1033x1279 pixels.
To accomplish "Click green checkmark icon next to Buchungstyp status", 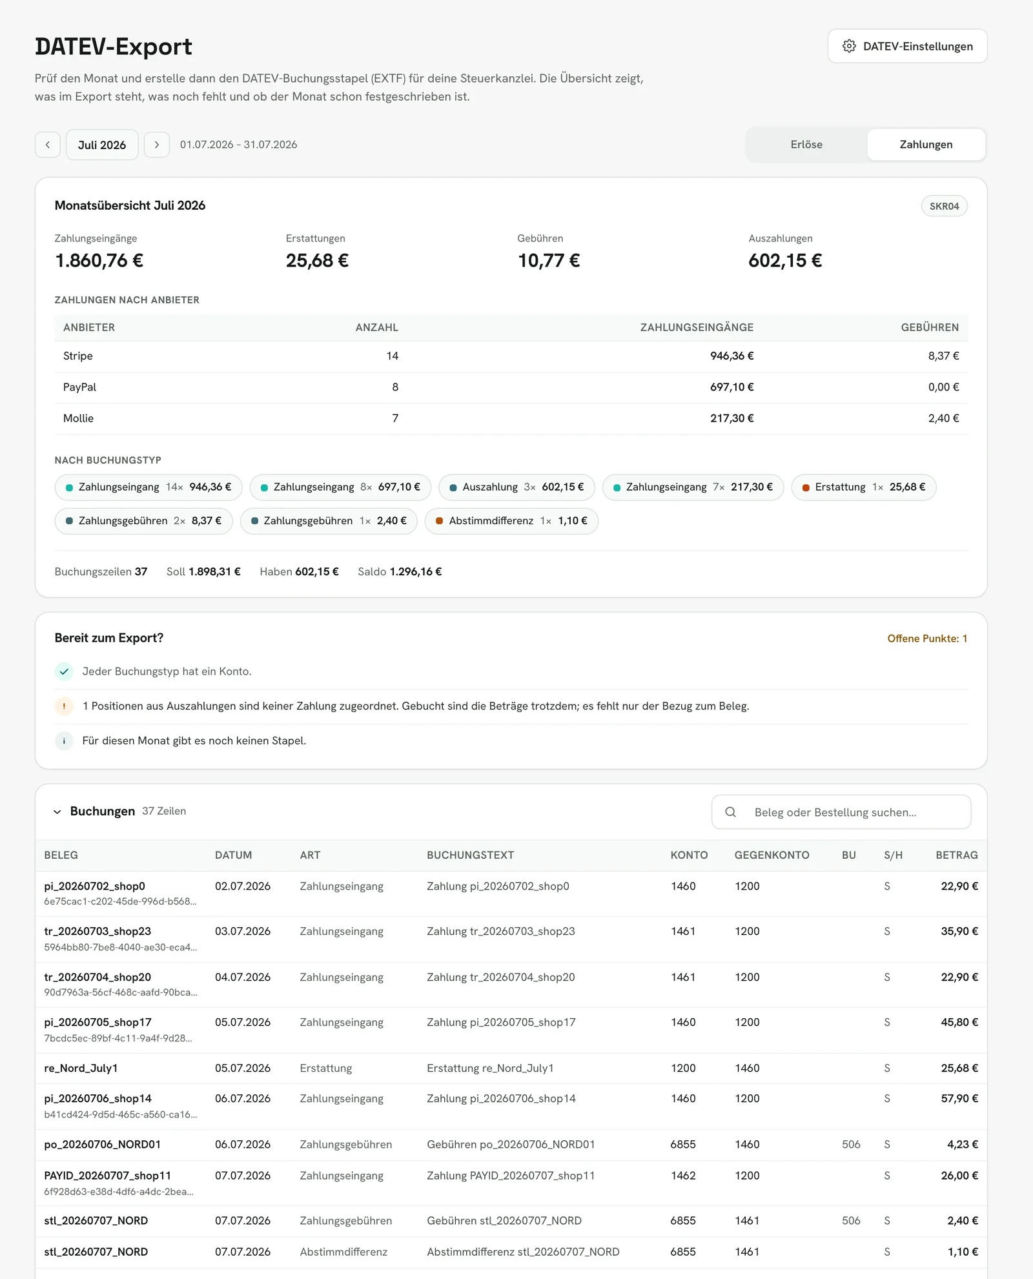I will tap(64, 671).
